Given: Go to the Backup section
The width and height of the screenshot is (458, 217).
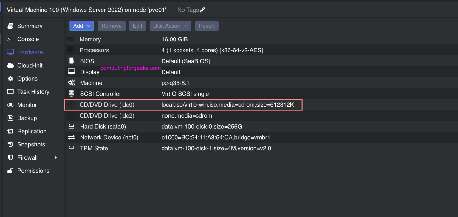Looking at the screenshot, I should tap(27, 118).
